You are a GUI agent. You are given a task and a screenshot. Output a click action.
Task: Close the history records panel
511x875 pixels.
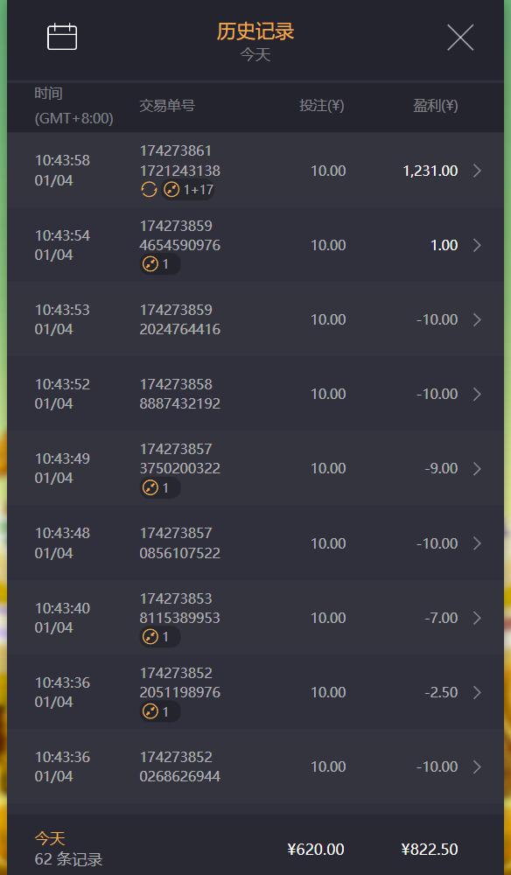click(x=460, y=38)
